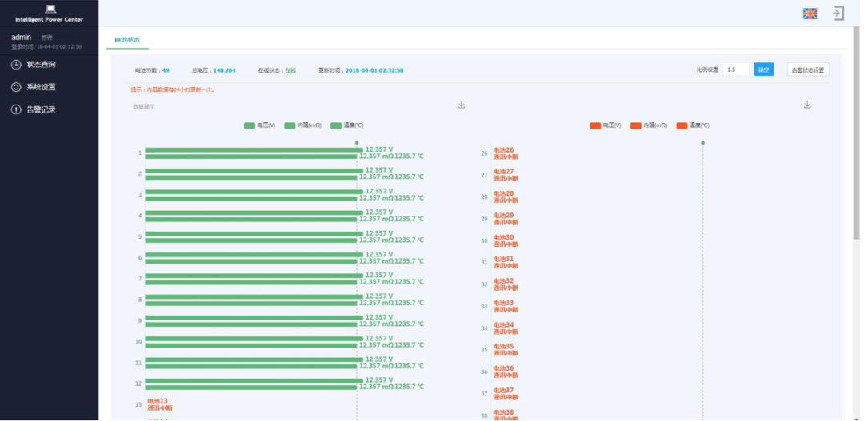Log out using the exit icon
864x421 pixels.
838,14
